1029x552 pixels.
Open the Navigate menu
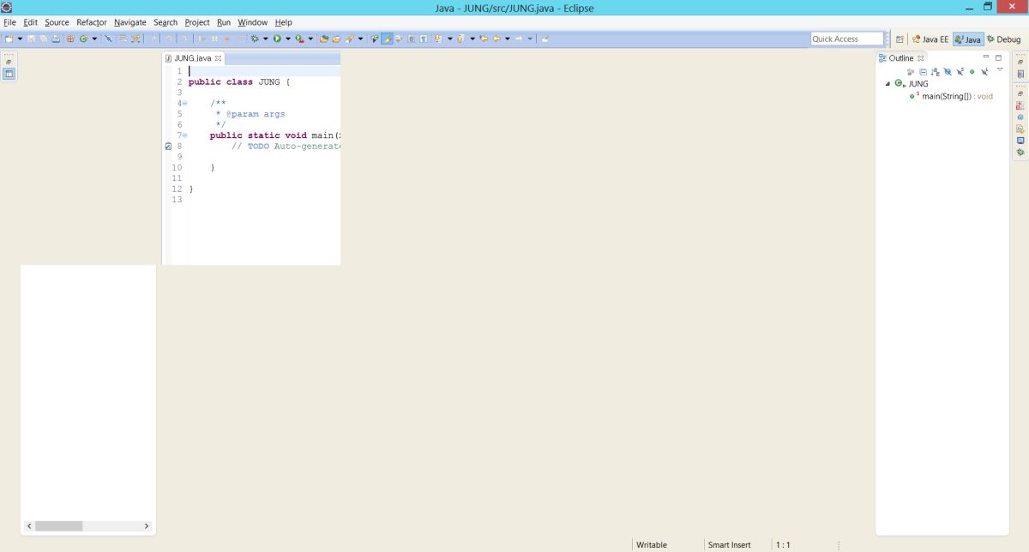130,22
